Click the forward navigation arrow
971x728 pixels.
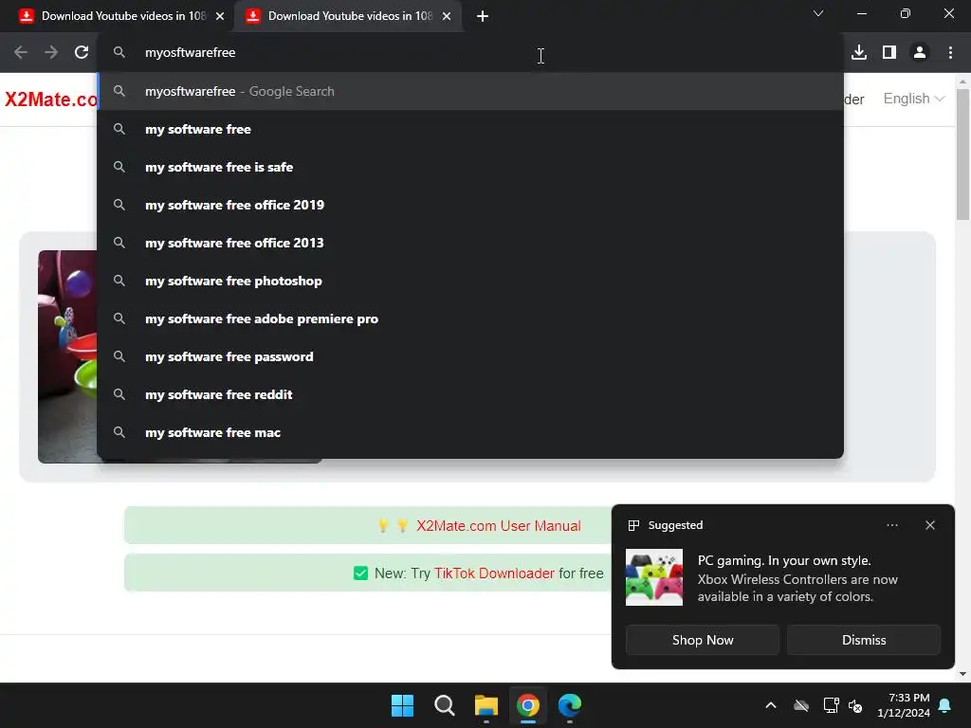[x=51, y=53]
